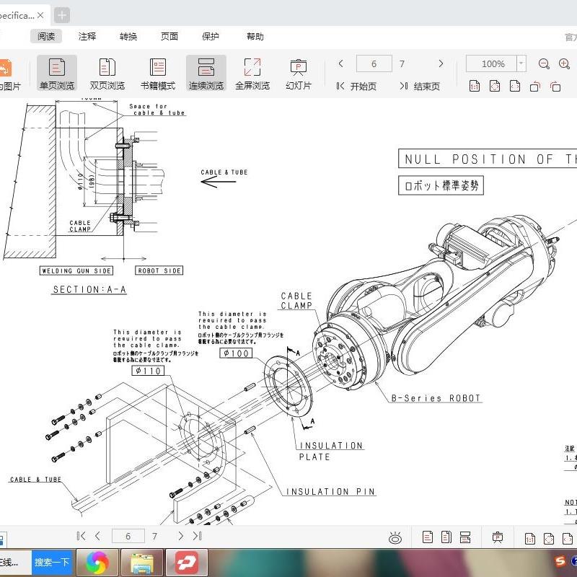Toggle double-page icon in bottom status bar
The image size is (577, 577).
[446, 537]
